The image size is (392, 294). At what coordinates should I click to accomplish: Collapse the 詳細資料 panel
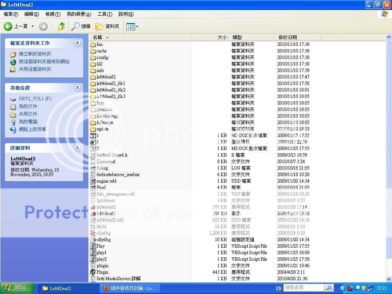(x=77, y=148)
